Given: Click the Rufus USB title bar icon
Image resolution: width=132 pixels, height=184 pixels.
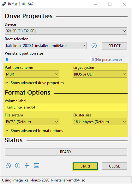Looking at the screenshot, I should (4, 4).
